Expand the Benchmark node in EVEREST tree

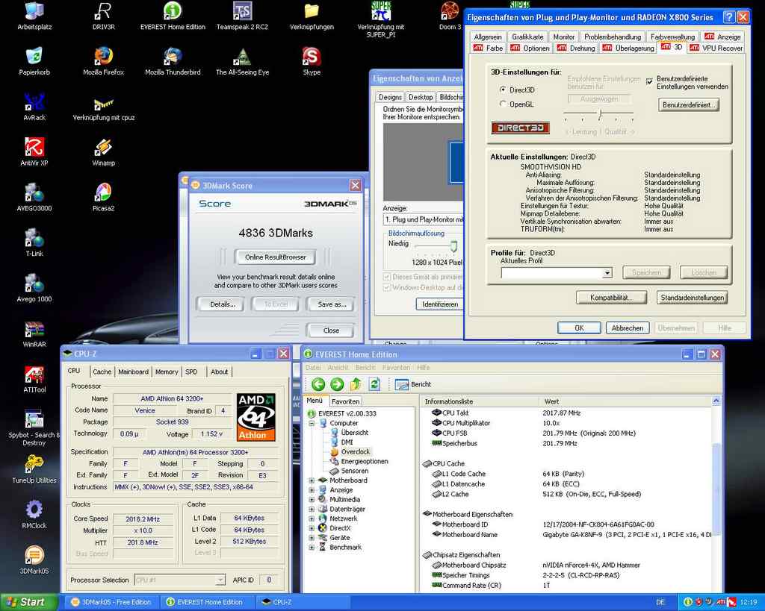(x=312, y=547)
